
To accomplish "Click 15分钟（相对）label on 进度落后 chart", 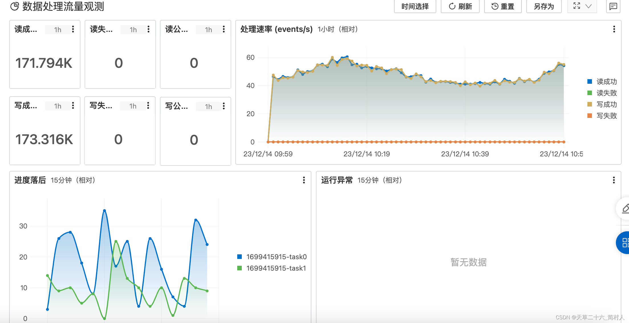I will pos(73,180).
